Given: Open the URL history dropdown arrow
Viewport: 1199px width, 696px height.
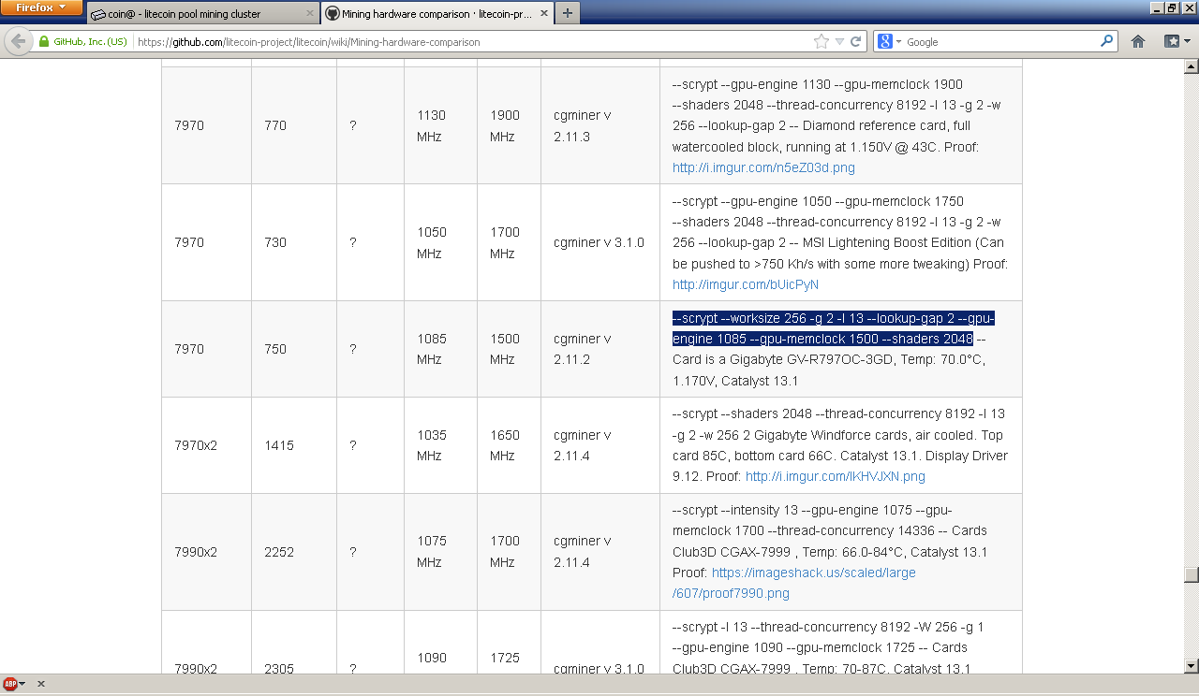Looking at the screenshot, I should pos(839,42).
